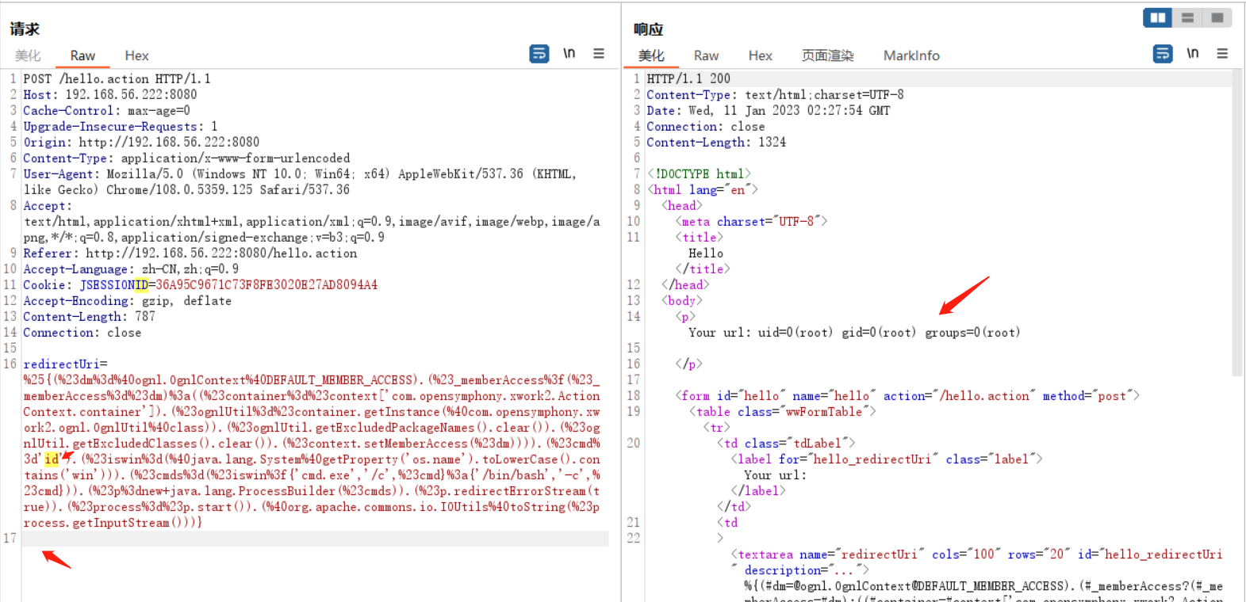Click JSESSIONID cookie value
1246x602 pixels.
(x=266, y=285)
